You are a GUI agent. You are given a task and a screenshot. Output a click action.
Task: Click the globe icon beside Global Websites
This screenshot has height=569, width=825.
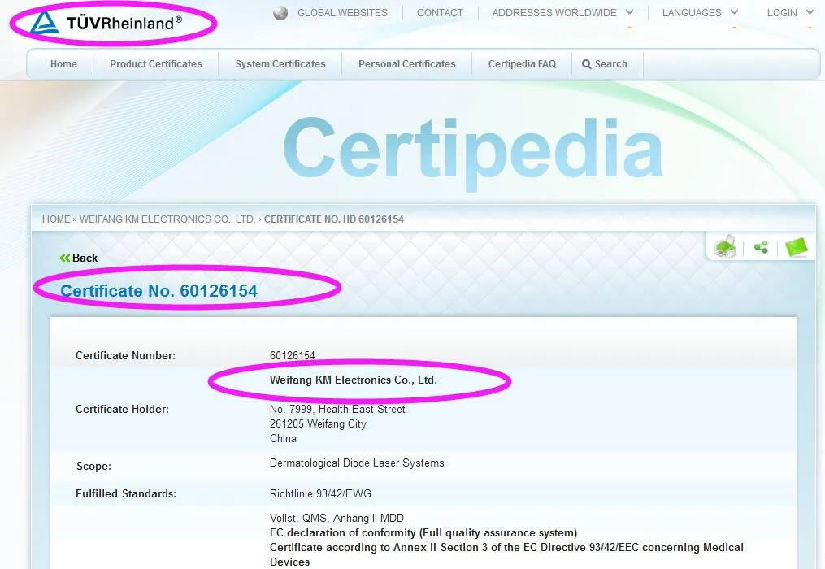(x=281, y=13)
